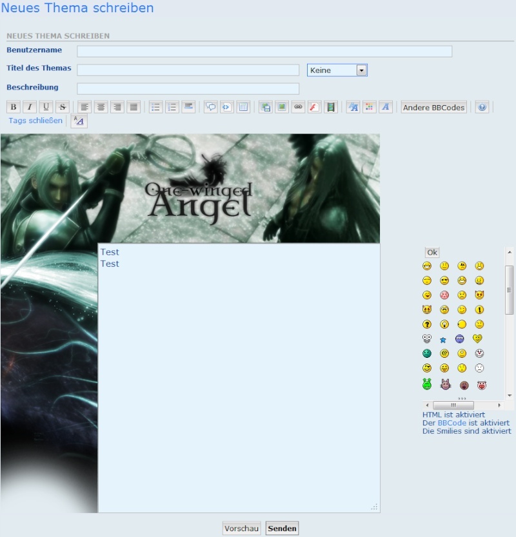Open the font size picker

tap(353, 107)
